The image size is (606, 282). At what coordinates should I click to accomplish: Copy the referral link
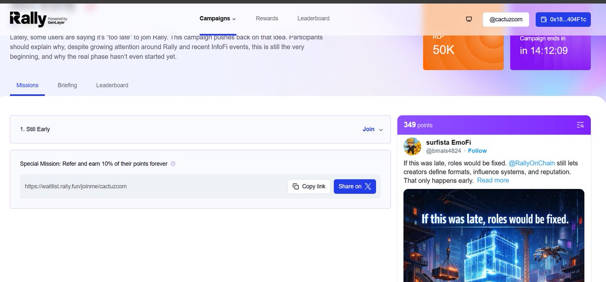pos(310,186)
